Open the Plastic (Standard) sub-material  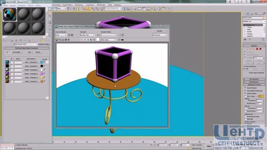click(x=31, y=74)
